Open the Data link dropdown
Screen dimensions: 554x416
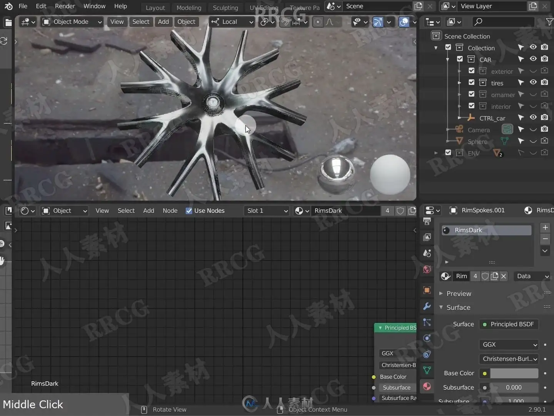point(532,276)
